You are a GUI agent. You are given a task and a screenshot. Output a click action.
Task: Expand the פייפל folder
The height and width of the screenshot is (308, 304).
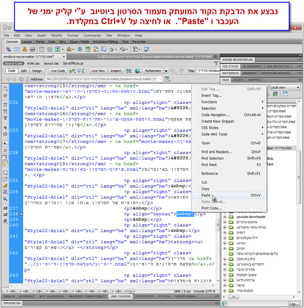225,286
